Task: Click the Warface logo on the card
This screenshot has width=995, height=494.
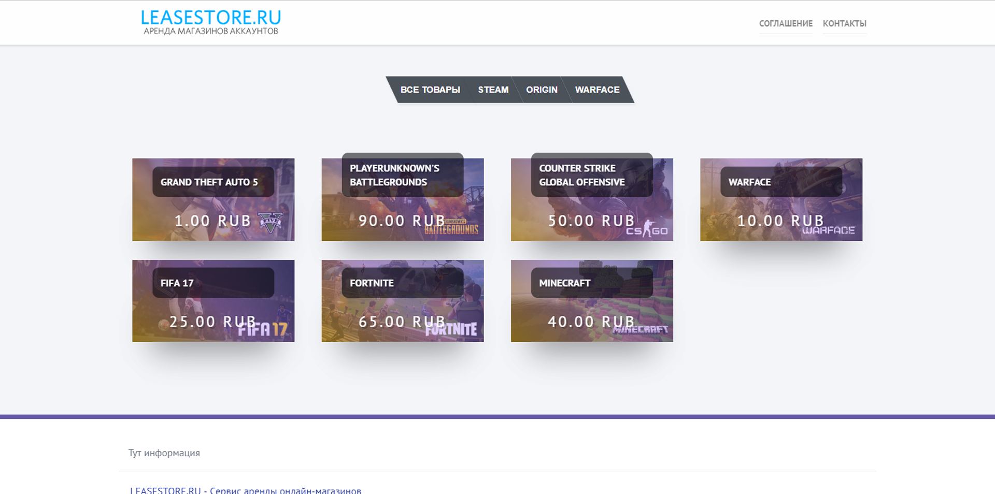Action: 829,230
